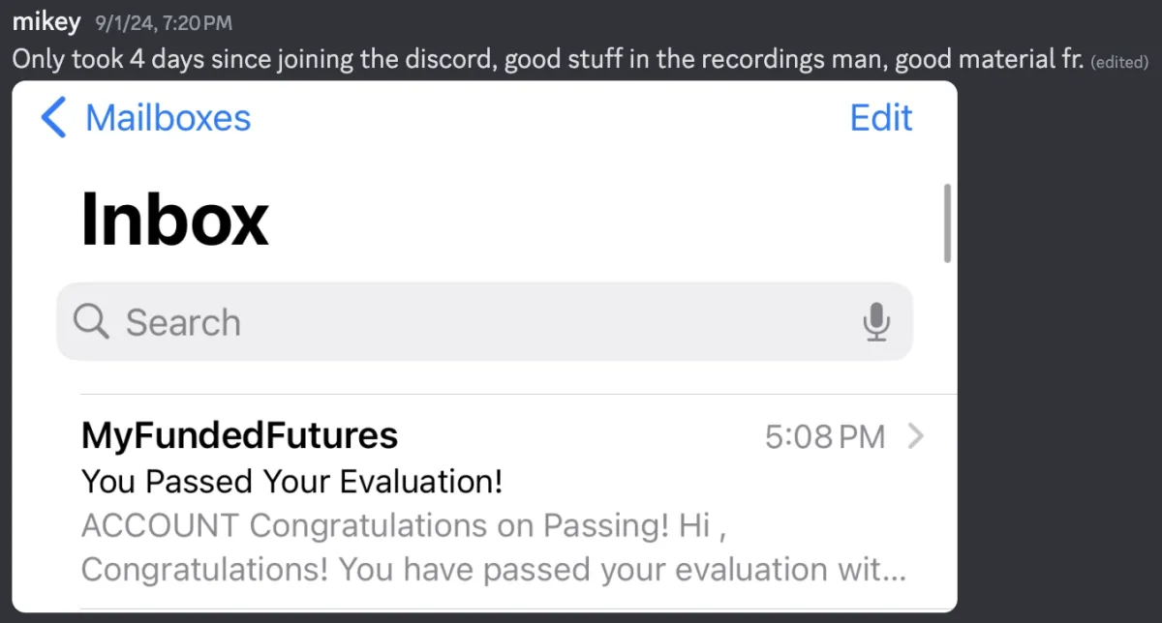Open mikey's user profile
This screenshot has width=1162, height=623.
pyautogui.click(x=46, y=21)
